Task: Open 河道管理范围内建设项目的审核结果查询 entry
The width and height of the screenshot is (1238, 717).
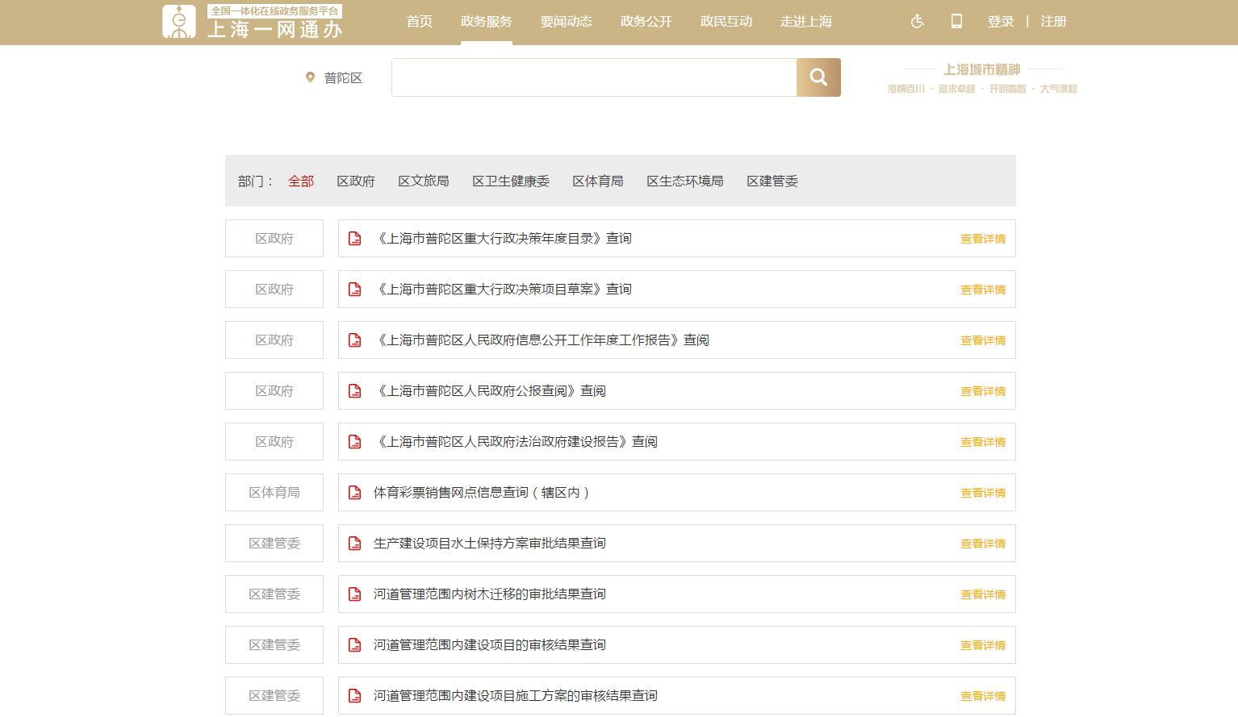Action: click(x=489, y=645)
